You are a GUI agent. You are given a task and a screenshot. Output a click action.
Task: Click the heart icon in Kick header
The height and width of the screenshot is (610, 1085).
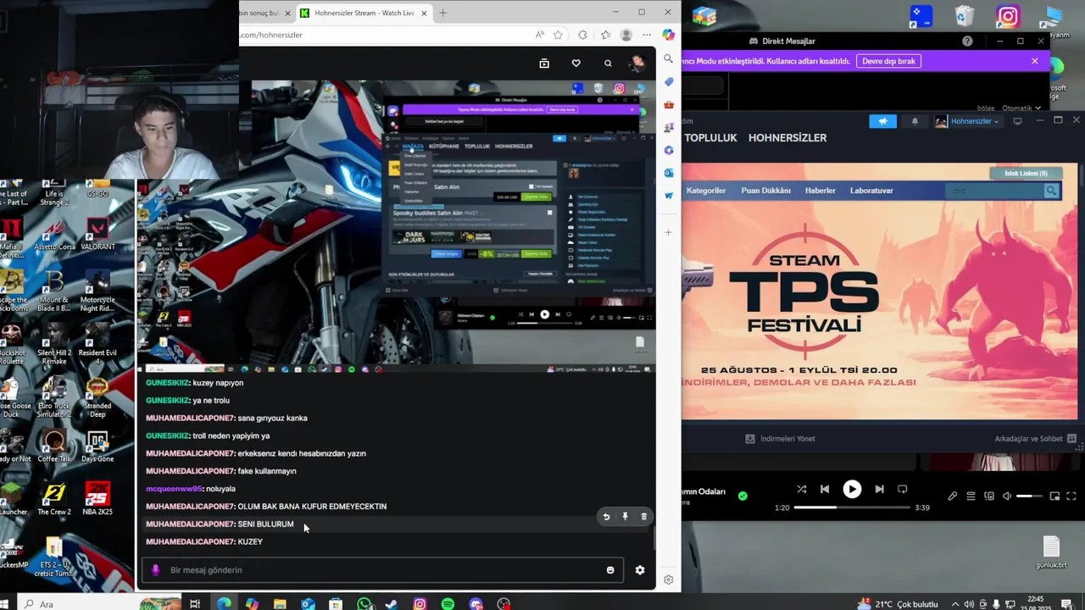pyautogui.click(x=576, y=64)
